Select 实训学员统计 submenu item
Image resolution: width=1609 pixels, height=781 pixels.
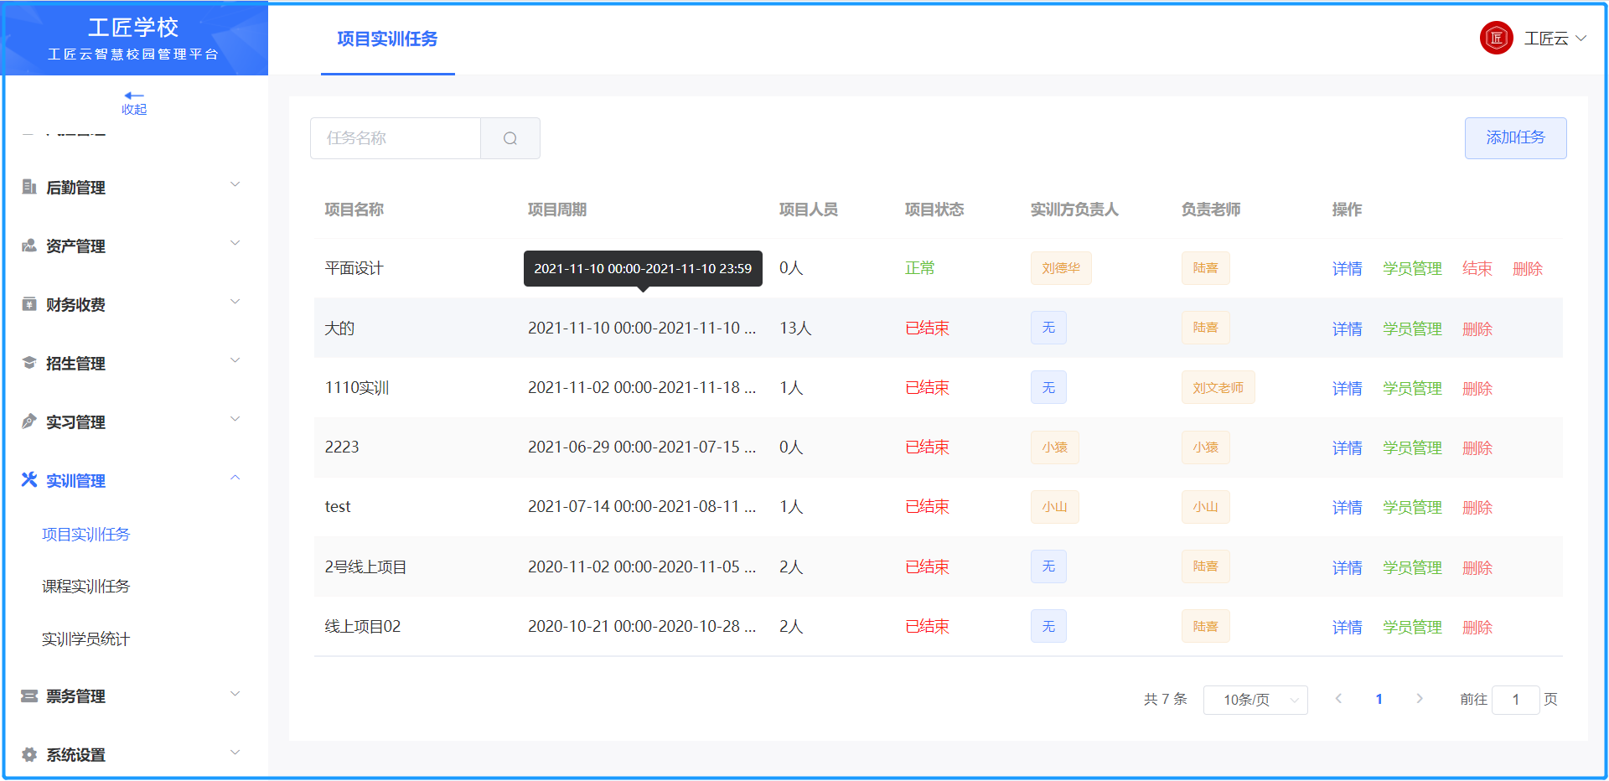[85, 639]
